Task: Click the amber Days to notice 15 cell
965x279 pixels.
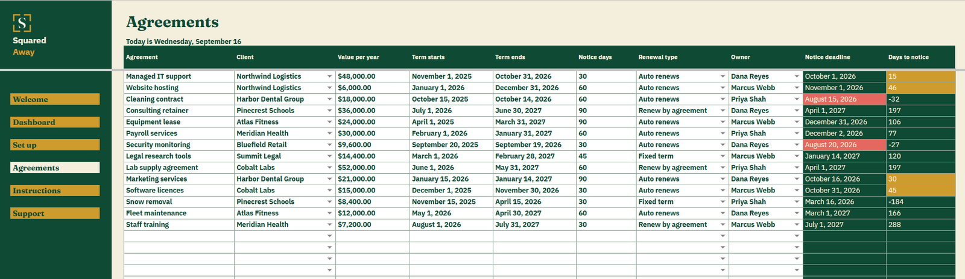Action: [920, 76]
